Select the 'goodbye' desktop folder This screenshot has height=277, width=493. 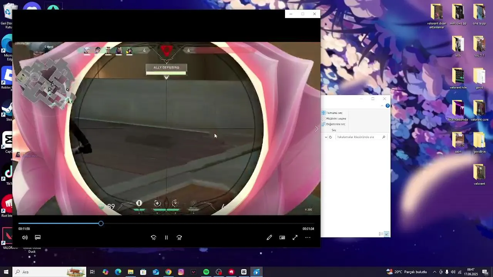click(x=479, y=142)
